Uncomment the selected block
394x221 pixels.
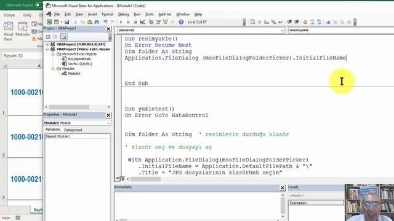[319, 22]
